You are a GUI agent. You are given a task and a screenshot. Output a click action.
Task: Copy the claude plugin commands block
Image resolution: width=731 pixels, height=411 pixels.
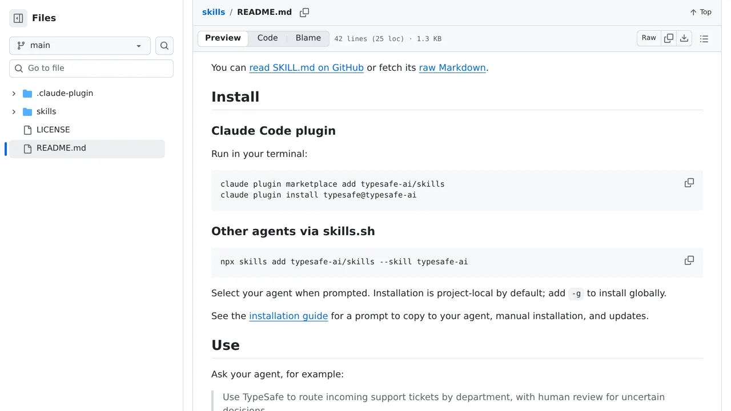click(x=689, y=183)
